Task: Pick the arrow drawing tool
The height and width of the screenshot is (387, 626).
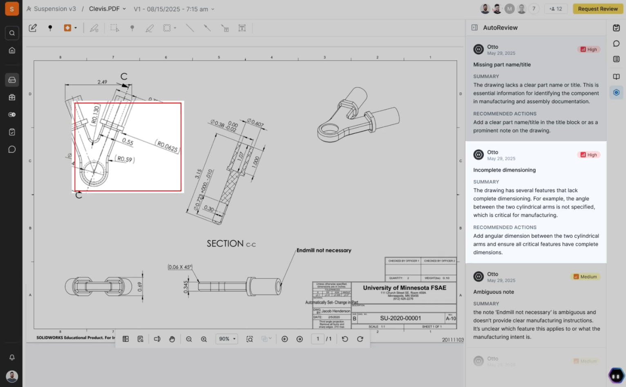Action: click(207, 28)
